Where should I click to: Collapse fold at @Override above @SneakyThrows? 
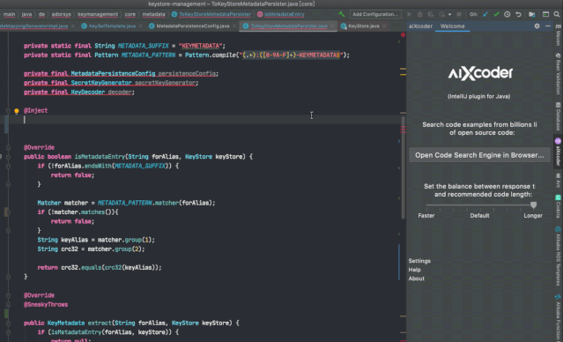pos(8,295)
